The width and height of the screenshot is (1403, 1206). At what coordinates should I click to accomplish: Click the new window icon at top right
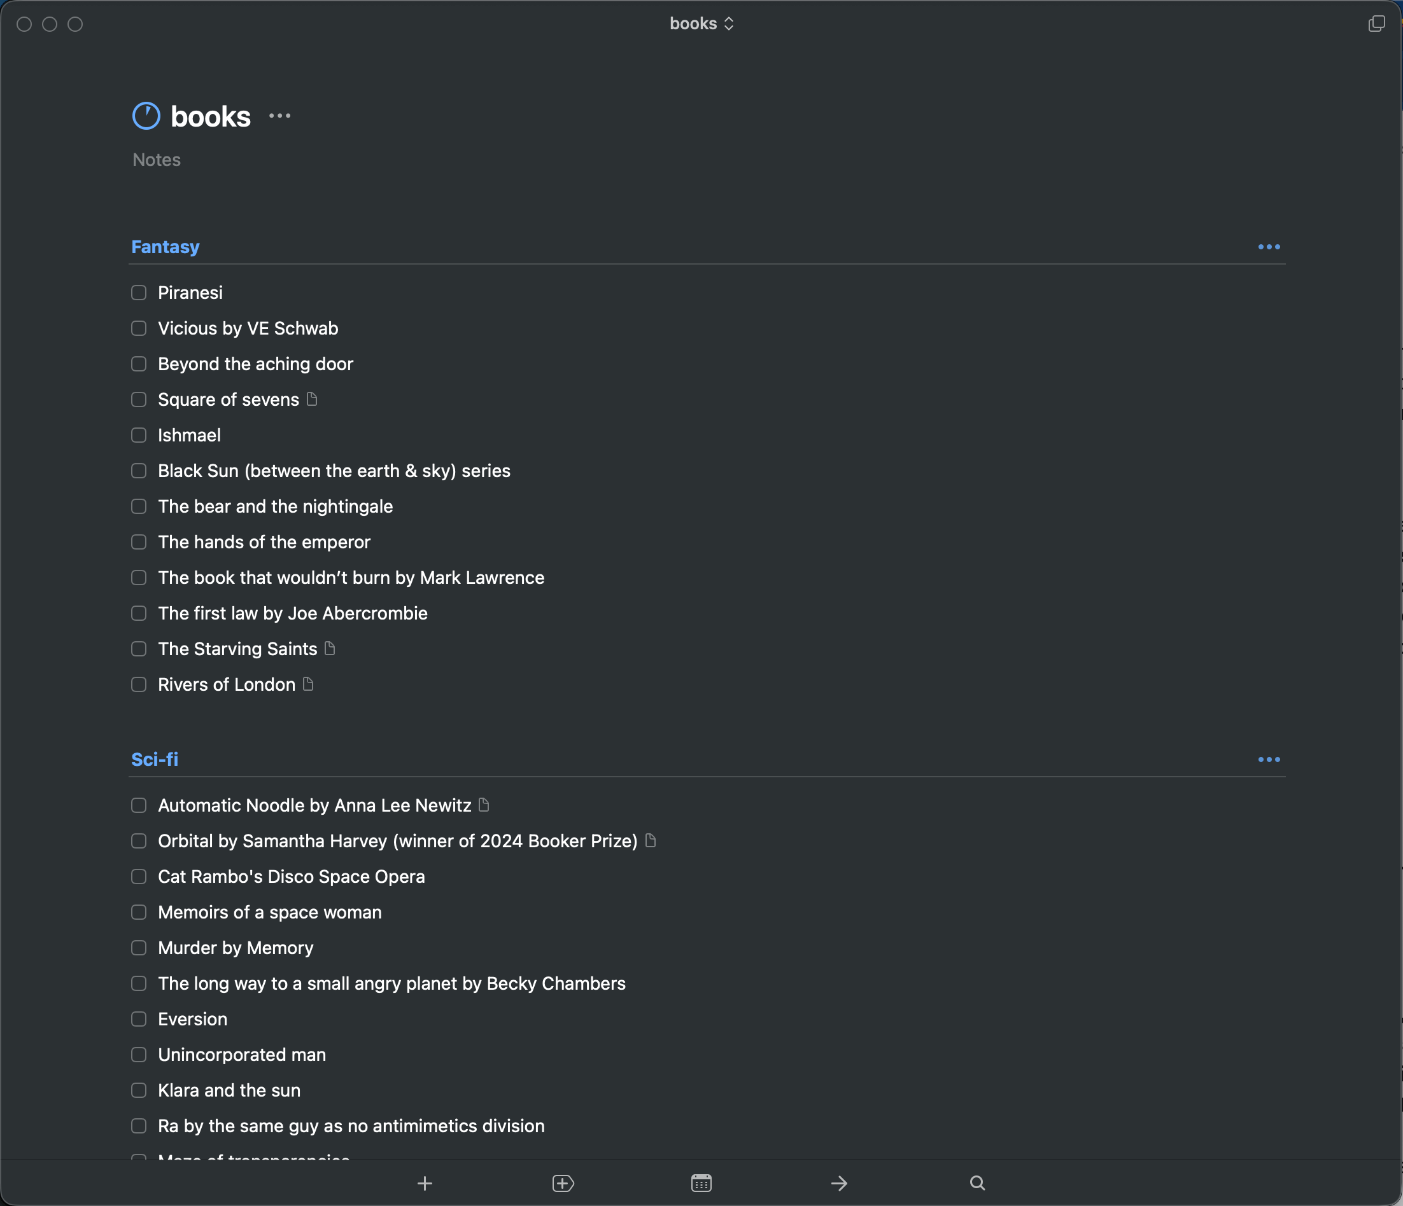(x=1376, y=24)
